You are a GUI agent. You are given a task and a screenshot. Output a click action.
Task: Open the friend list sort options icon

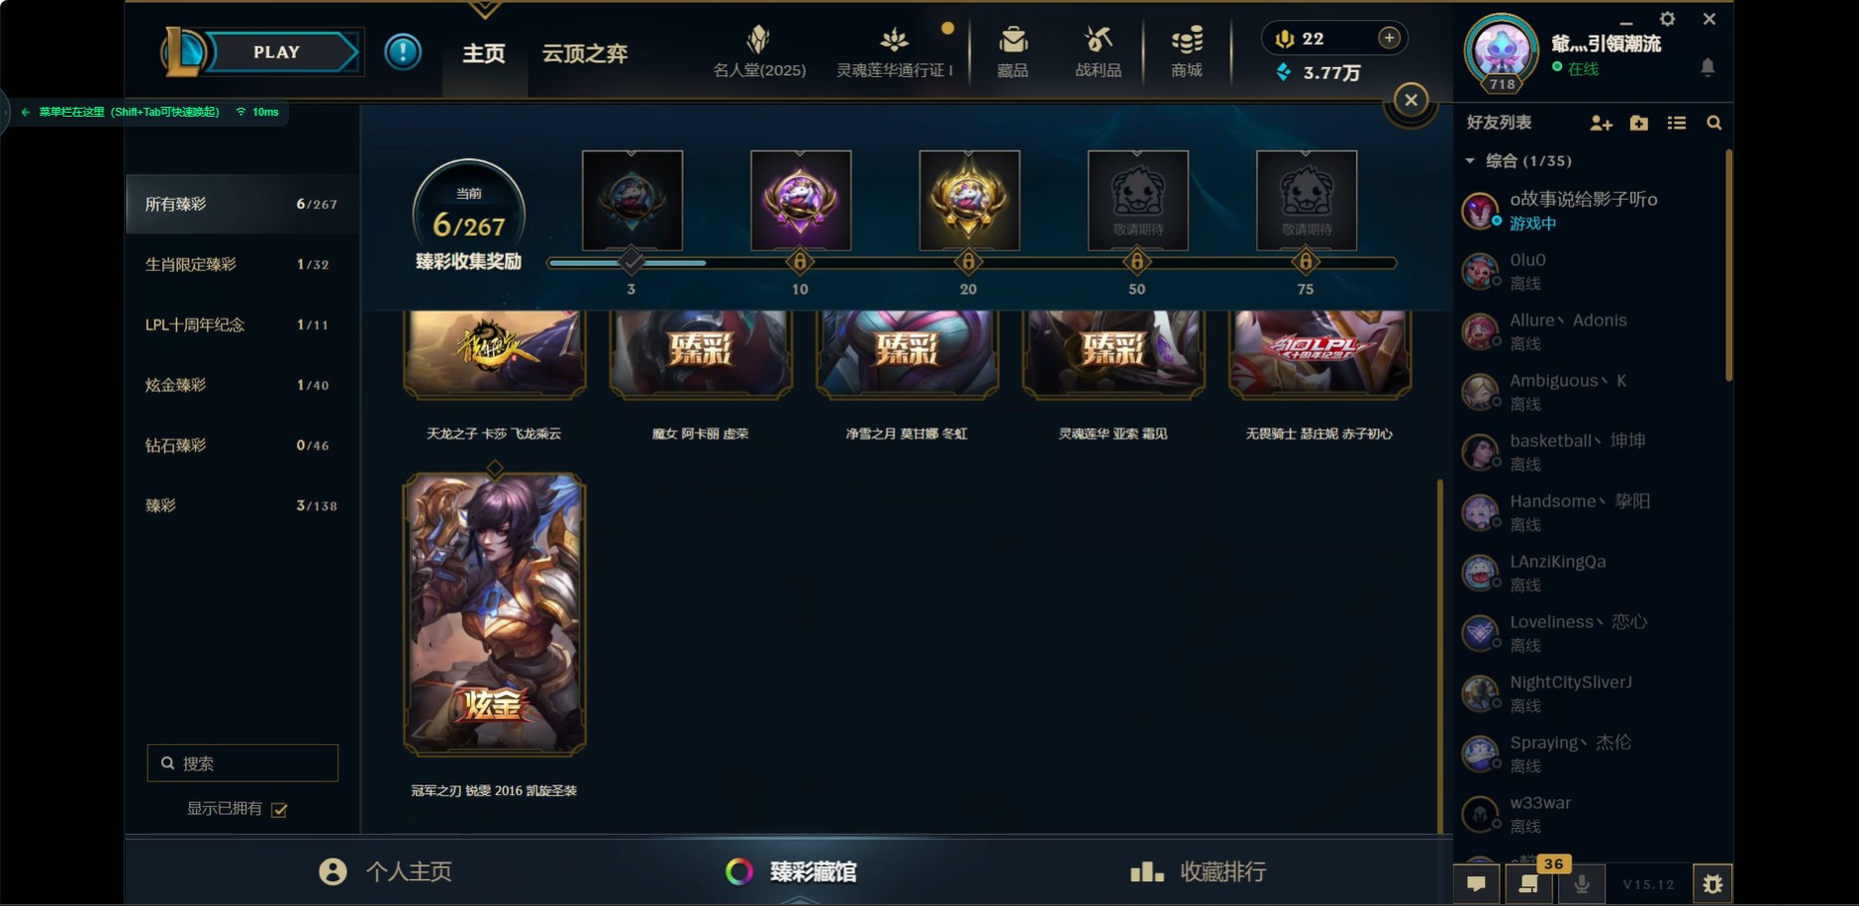[1676, 123]
